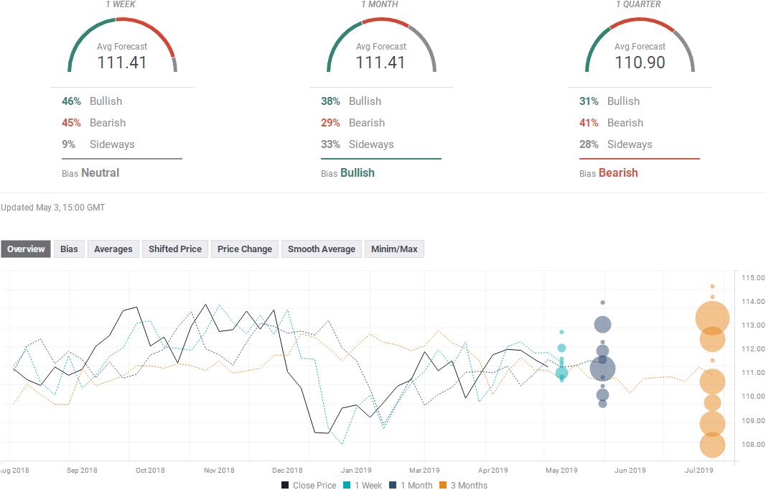Select the Averages tab
Viewport: 766px width, 490px height.
[x=113, y=249]
